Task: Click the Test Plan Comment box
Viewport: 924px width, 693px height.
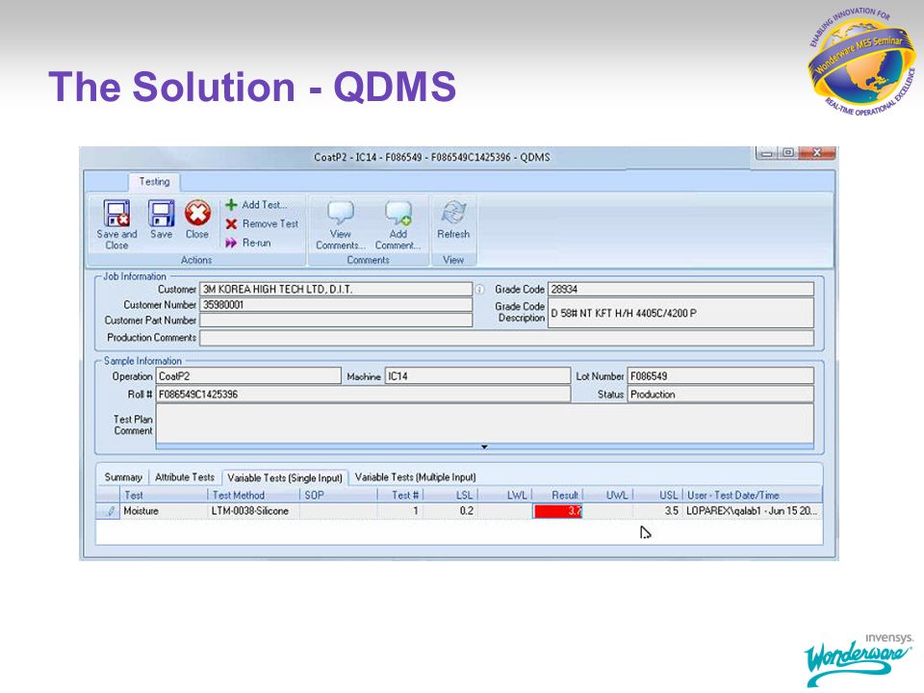Action: pyautogui.click(x=484, y=423)
